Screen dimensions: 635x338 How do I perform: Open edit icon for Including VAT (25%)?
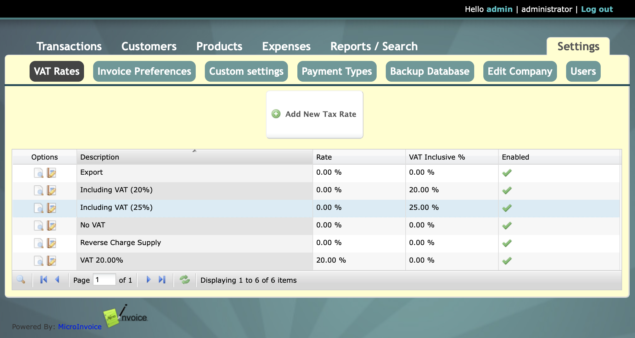point(51,208)
